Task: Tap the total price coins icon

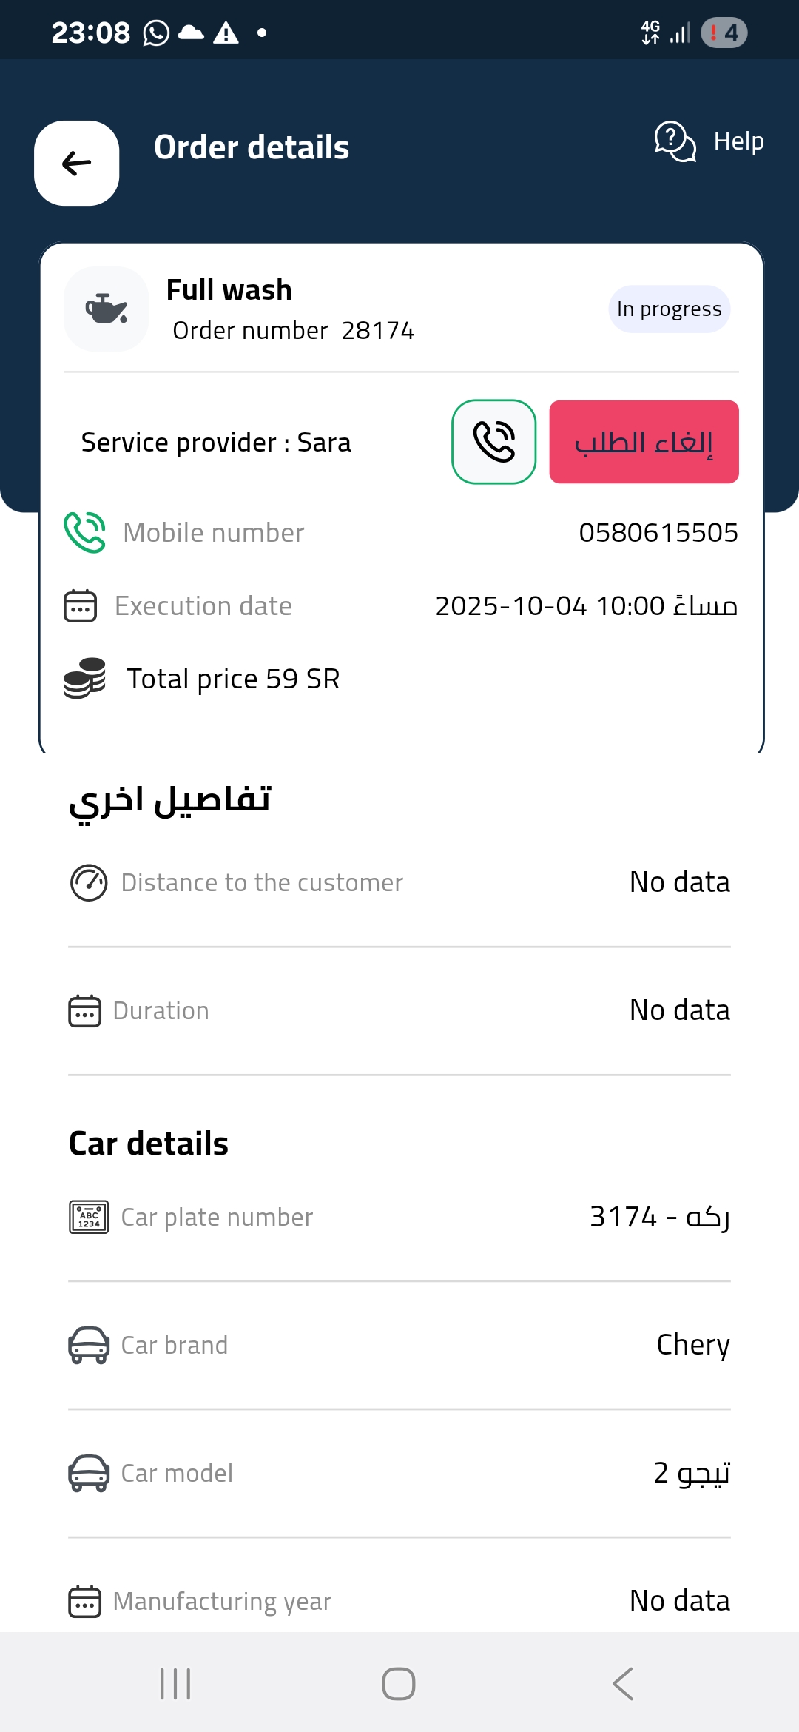Action: 84,678
